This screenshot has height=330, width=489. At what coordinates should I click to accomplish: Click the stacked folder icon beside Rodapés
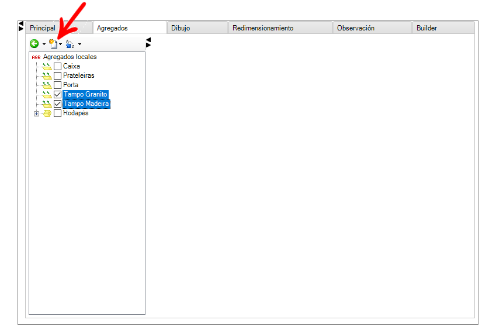[47, 114]
